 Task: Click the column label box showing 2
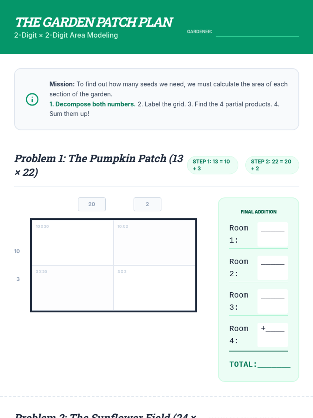[x=147, y=204]
